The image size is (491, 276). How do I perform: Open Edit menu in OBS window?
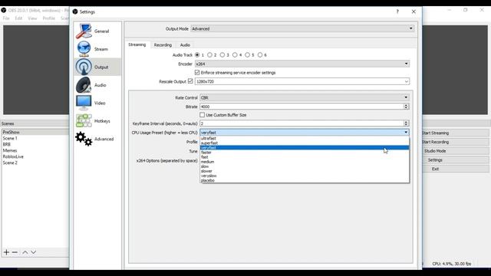[18, 18]
